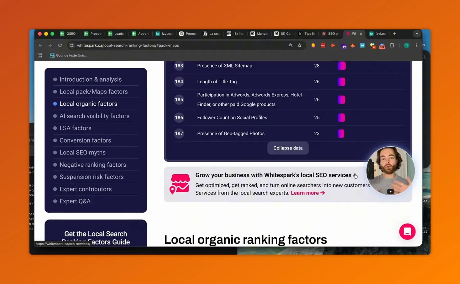Screen dimensions: 460x284
Task: Click the magenta bar for XML Sitemap row
Action: [342, 66]
